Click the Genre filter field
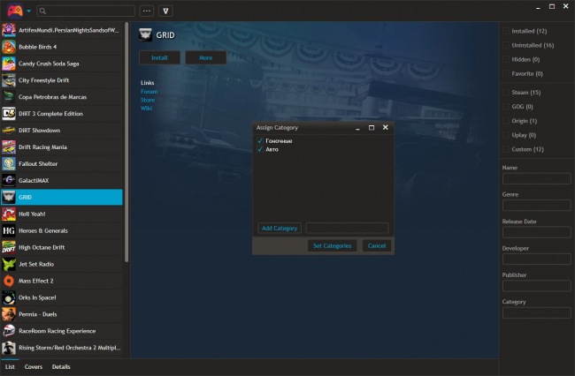Viewport: 575px width, 376px height. [536, 205]
